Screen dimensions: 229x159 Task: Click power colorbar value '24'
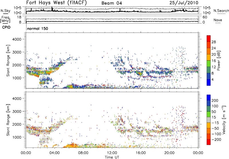(214, 48)
